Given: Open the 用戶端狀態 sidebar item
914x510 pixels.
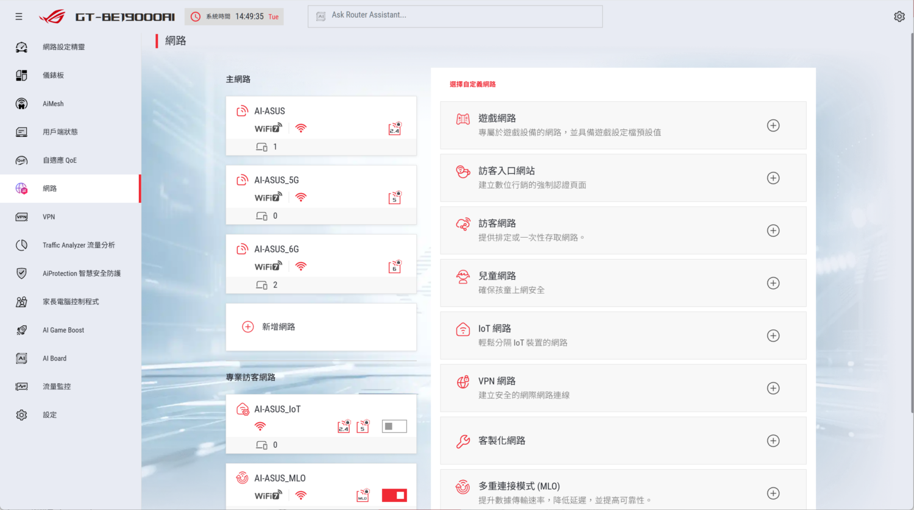Looking at the screenshot, I should [70, 132].
